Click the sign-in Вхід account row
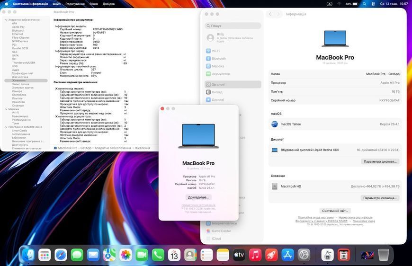Viewport: 412px width, 266px height. pyautogui.click(x=233, y=38)
